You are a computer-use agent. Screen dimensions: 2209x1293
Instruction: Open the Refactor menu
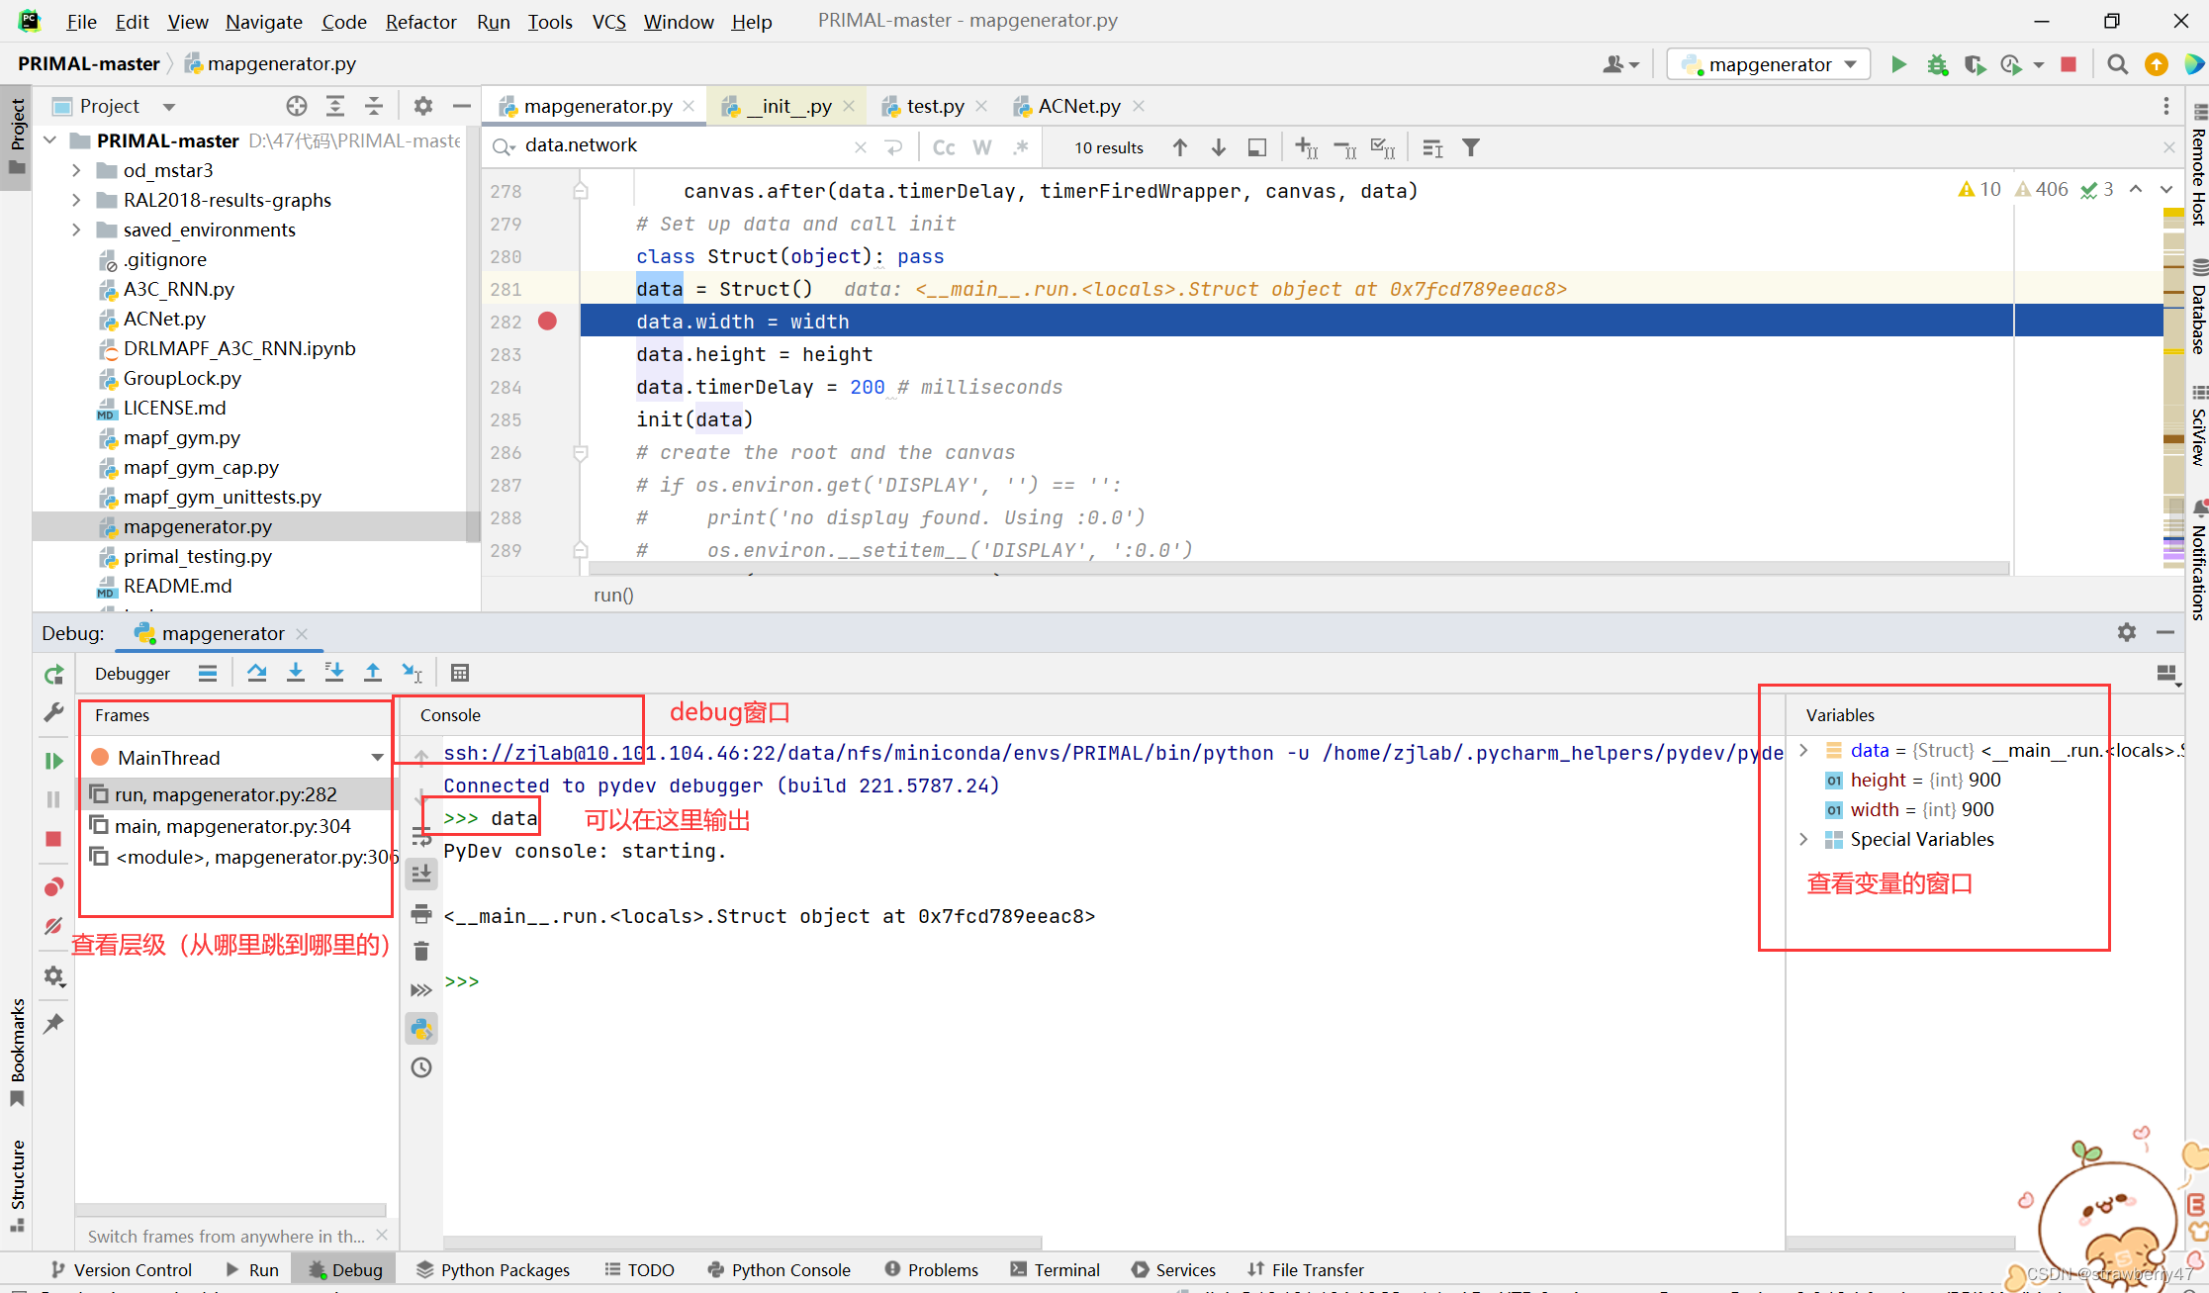[420, 21]
